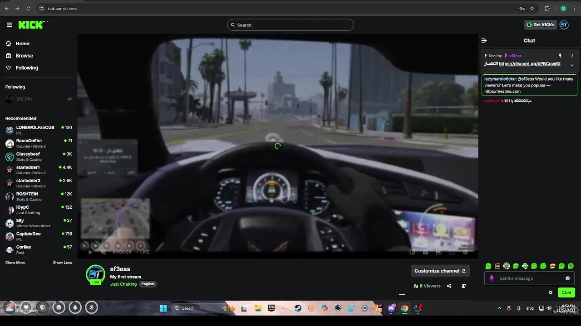The height and width of the screenshot is (326, 581).
Task: Open iGypC recommended channel
Action: tap(39, 210)
